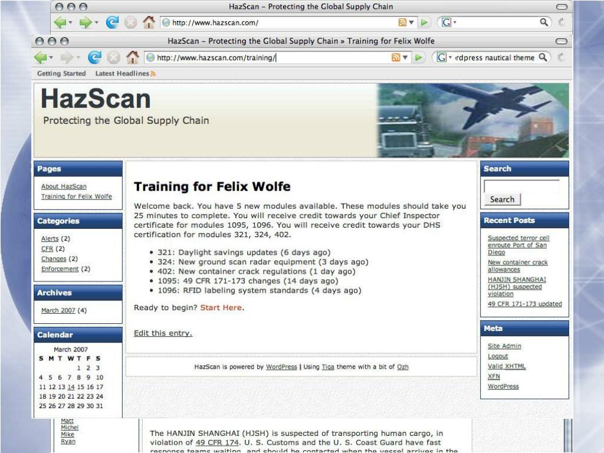Viewport: 604px width, 453px height.
Task: Open 49 CFR 171-173 updated post
Action: [524, 304]
